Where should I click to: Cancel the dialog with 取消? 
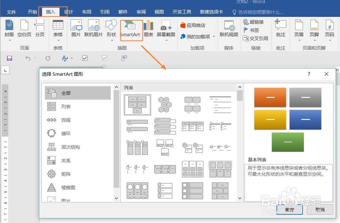click(x=320, y=209)
